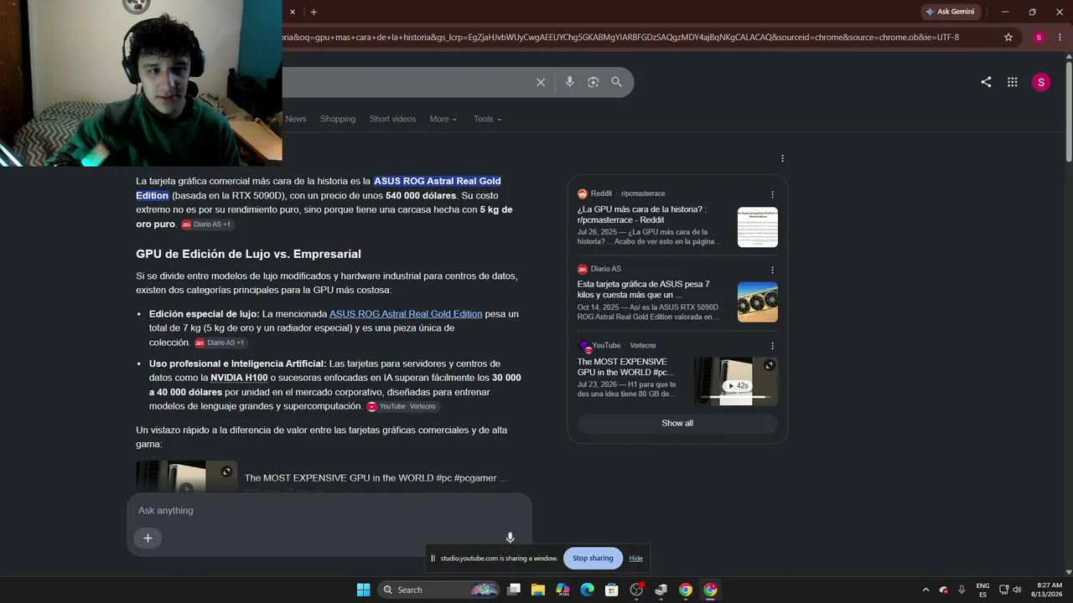
Task: Open the NVIDIA H100 underlined link
Action: click(x=239, y=378)
